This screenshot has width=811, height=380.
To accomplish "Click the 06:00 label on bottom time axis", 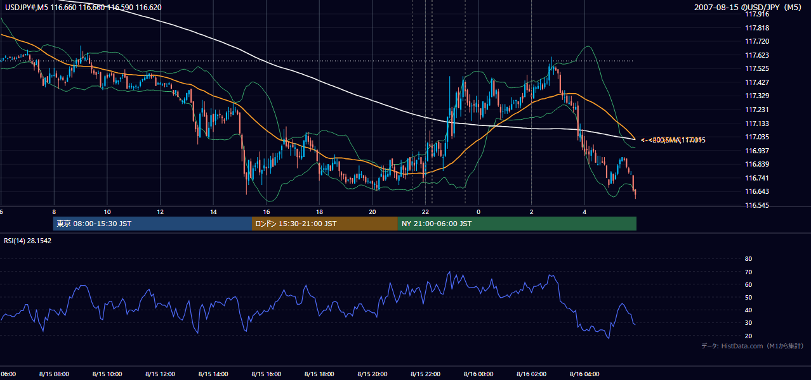I will pyautogui.click(x=8, y=374).
